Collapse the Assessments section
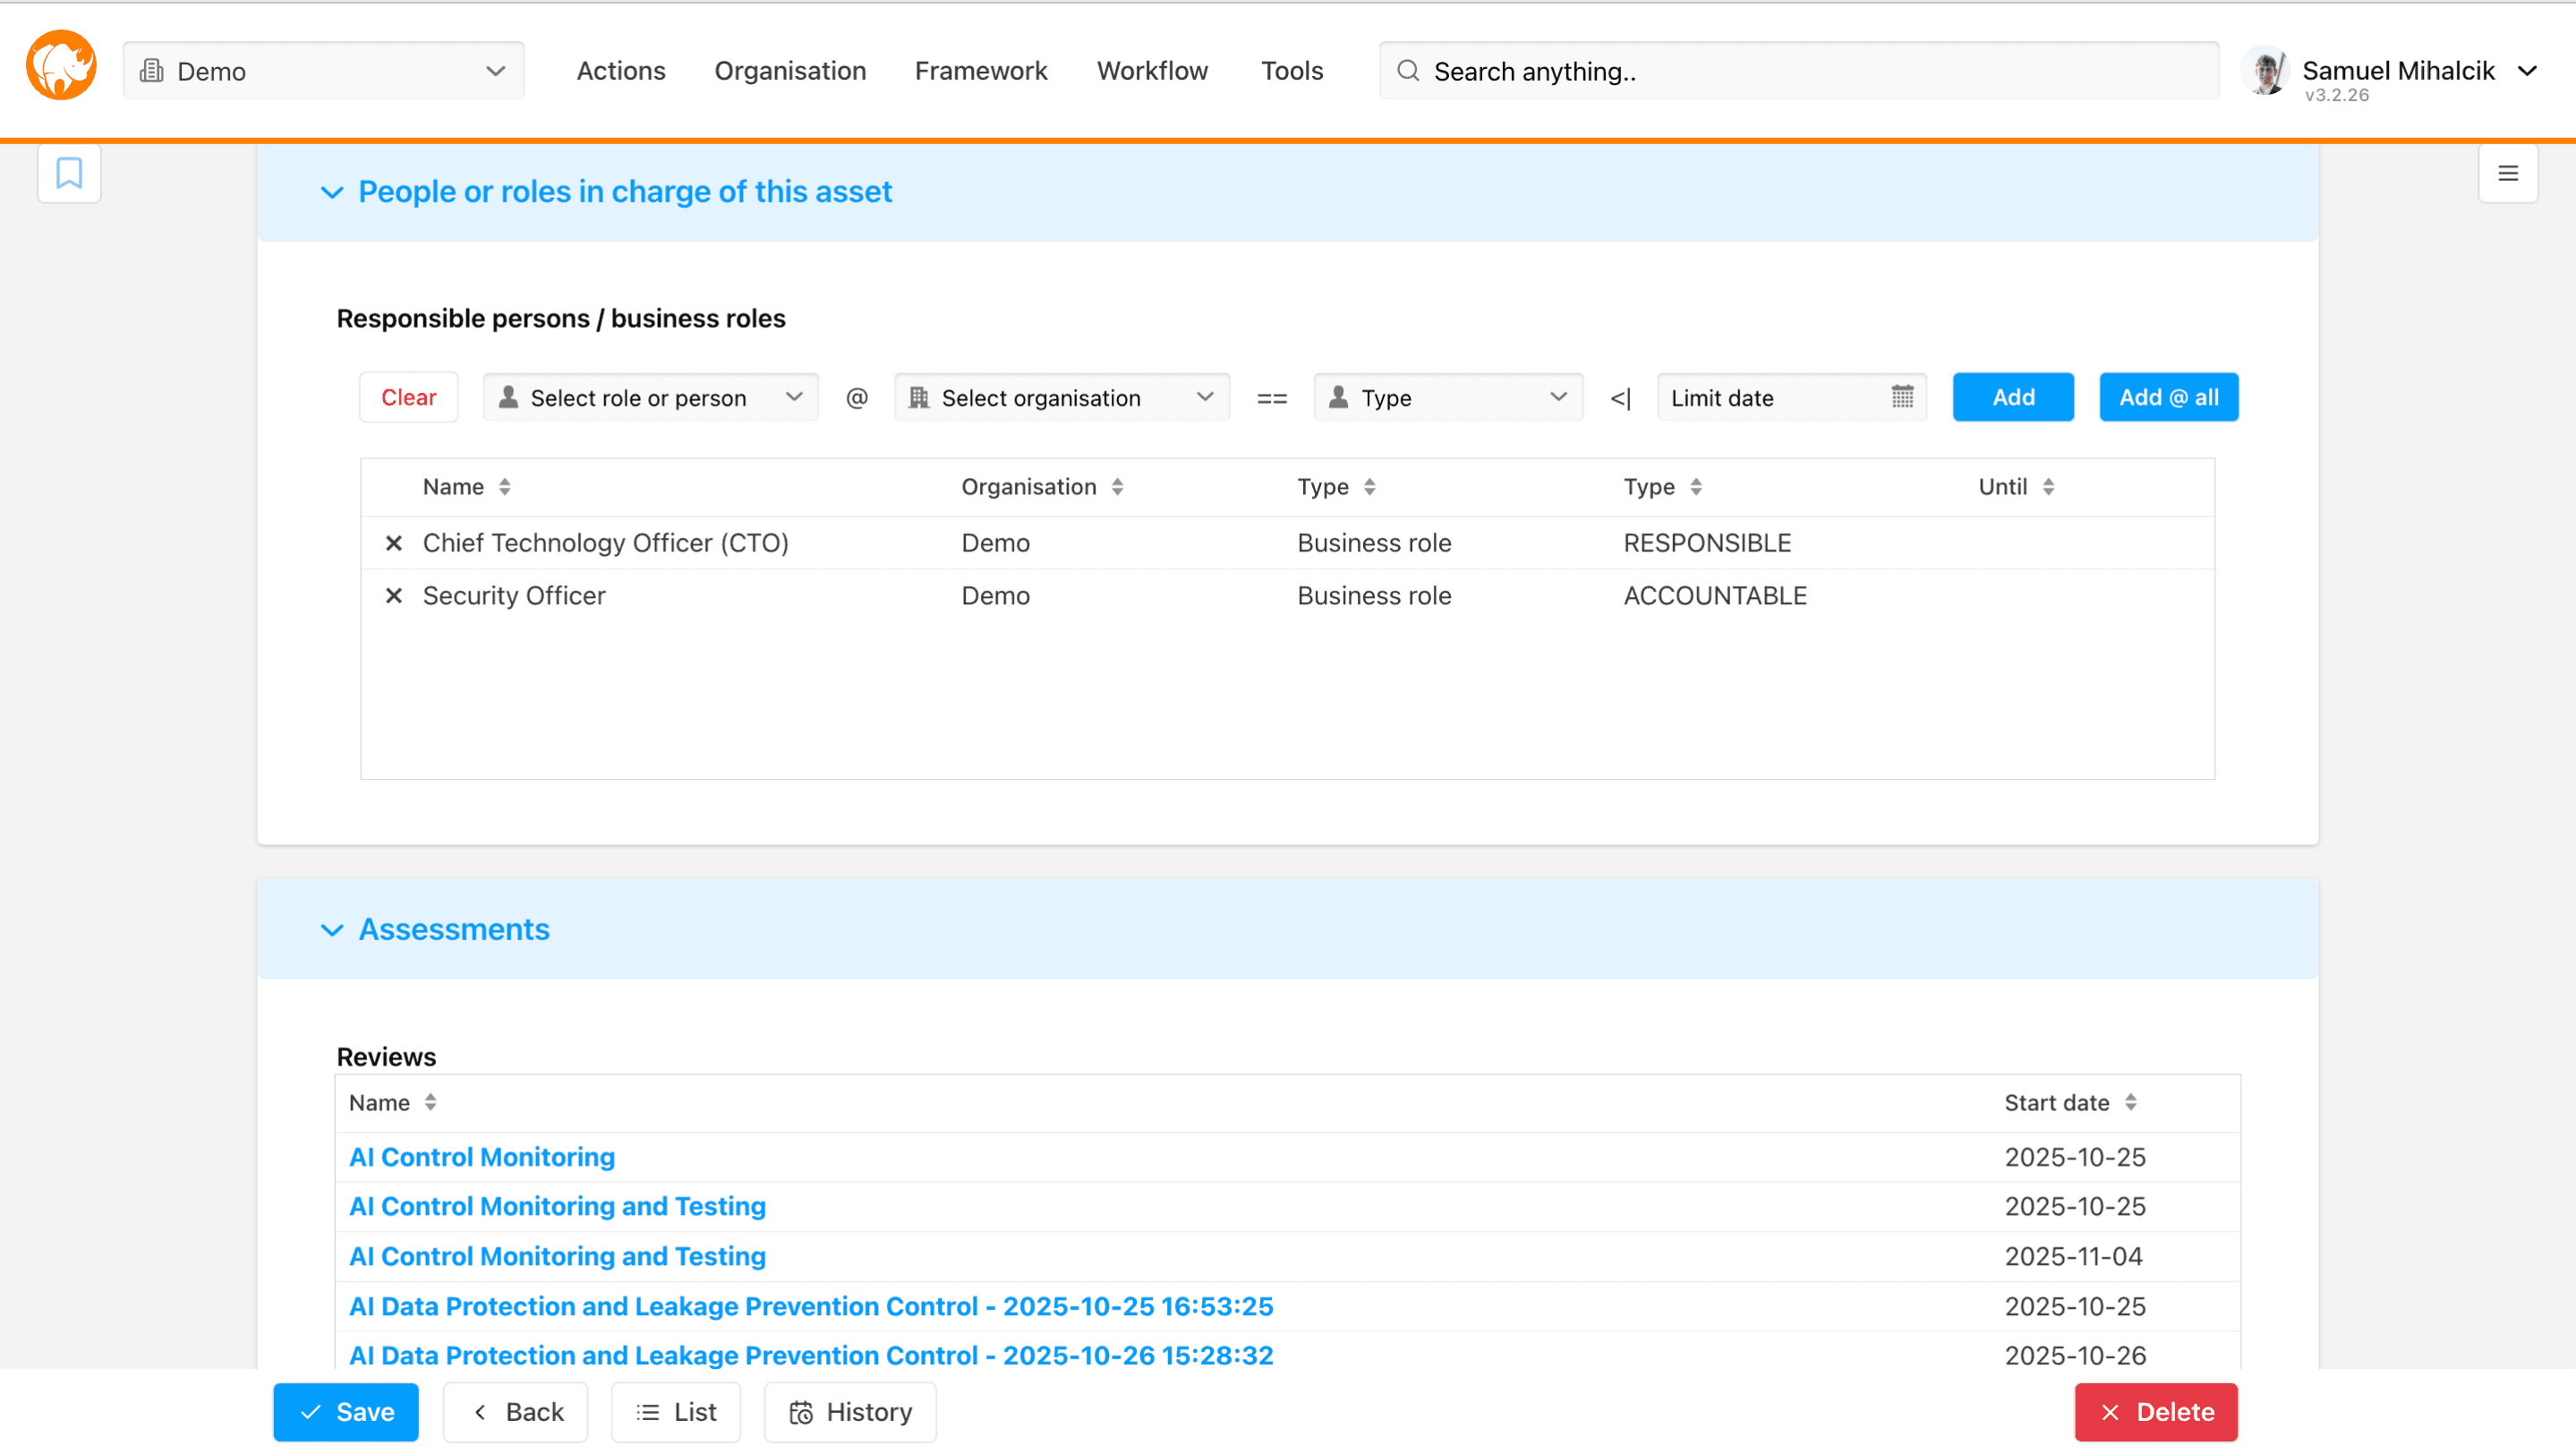Screen dimensions: 2576x1454 (x=332, y=930)
